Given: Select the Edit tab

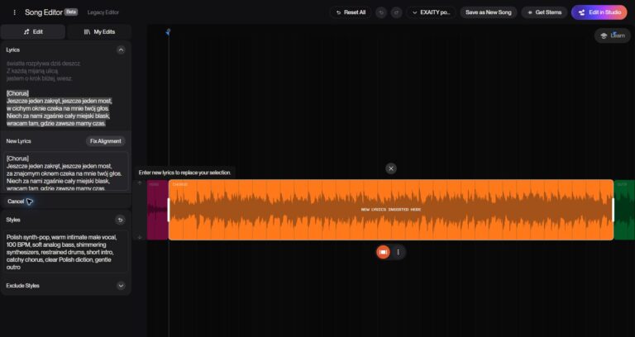Looking at the screenshot, I should [33, 31].
